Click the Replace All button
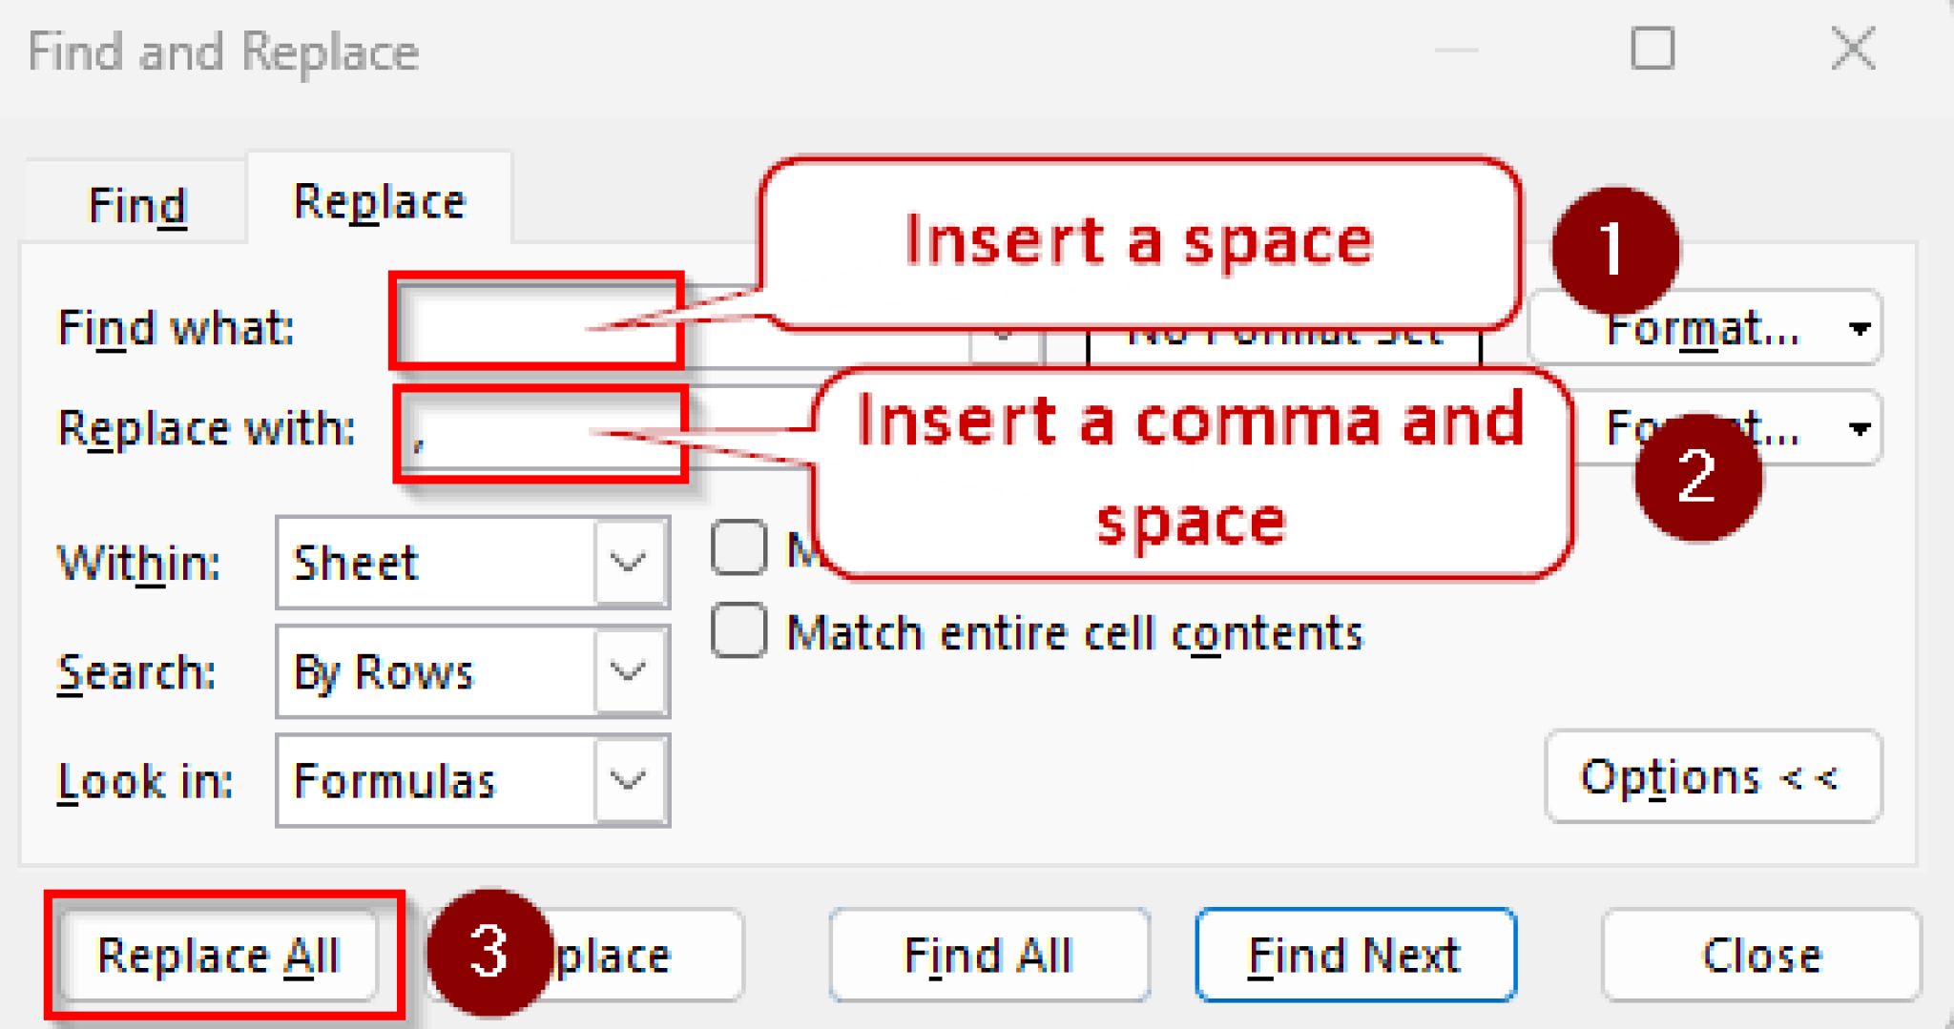1954x1029 pixels. pyautogui.click(x=219, y=955)
